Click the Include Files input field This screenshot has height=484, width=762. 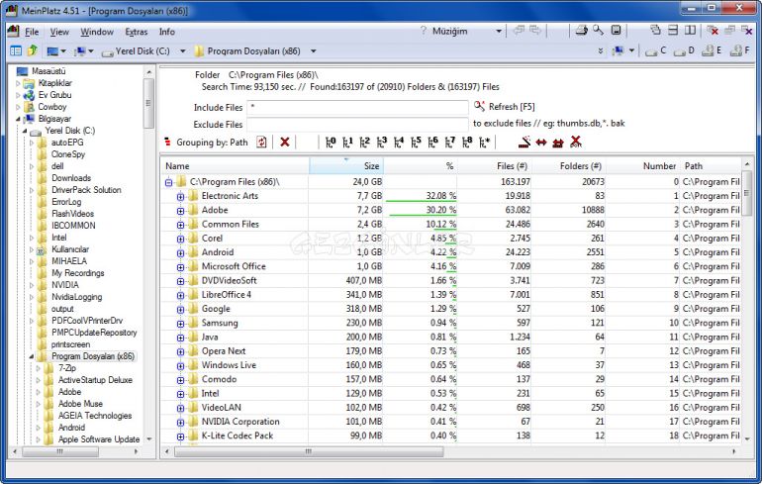[357, 107]
